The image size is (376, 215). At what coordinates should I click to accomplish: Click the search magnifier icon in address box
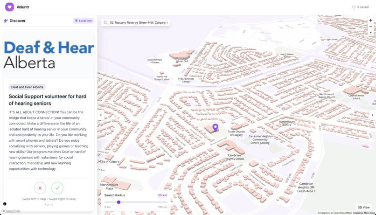(105, 22)
